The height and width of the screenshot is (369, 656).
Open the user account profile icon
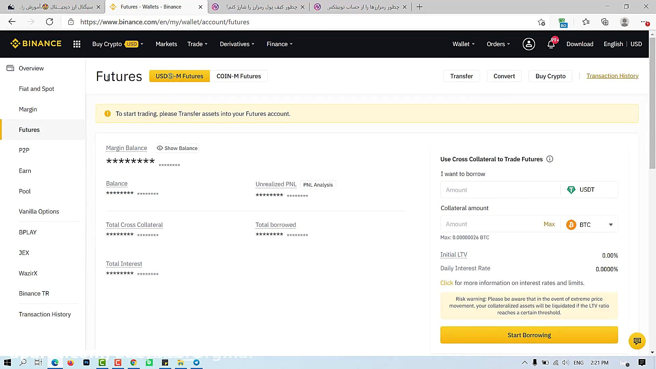529,44
